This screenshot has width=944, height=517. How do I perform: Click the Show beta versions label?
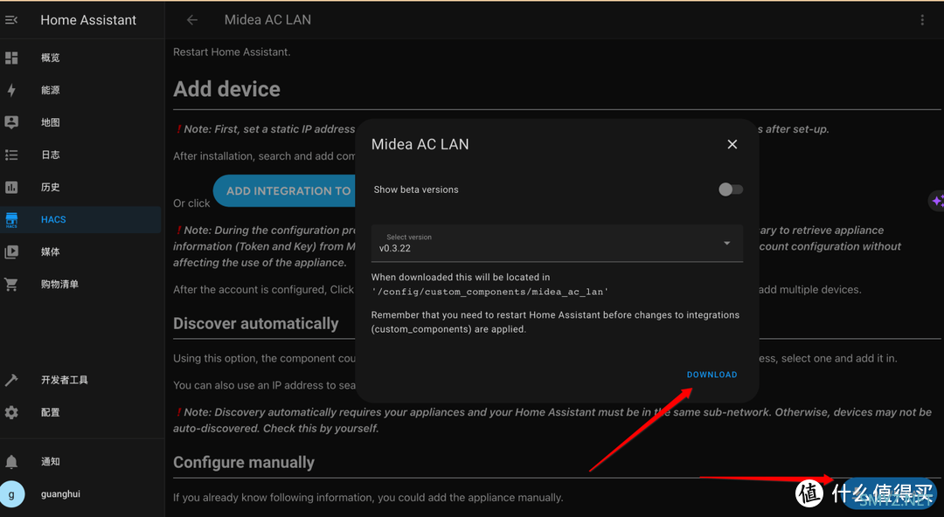(416, 190)
